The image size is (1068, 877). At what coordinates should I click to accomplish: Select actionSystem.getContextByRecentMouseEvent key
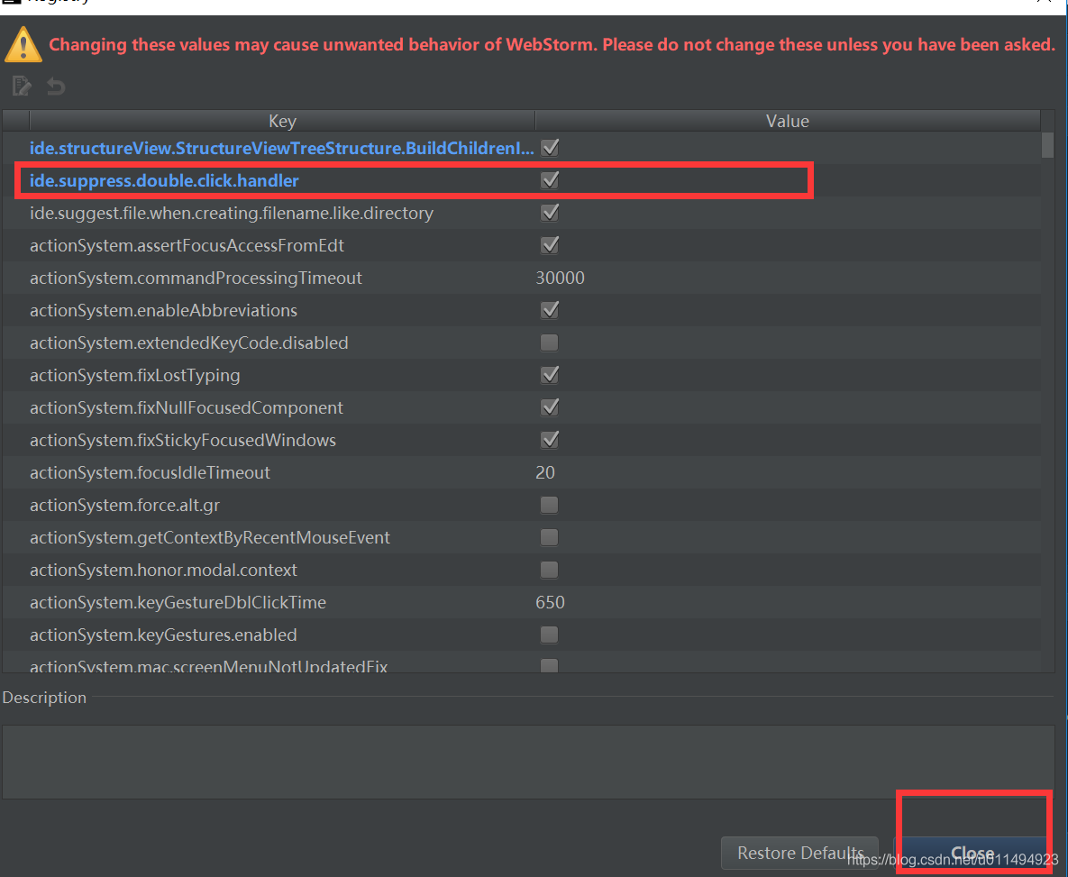(210, 538)
